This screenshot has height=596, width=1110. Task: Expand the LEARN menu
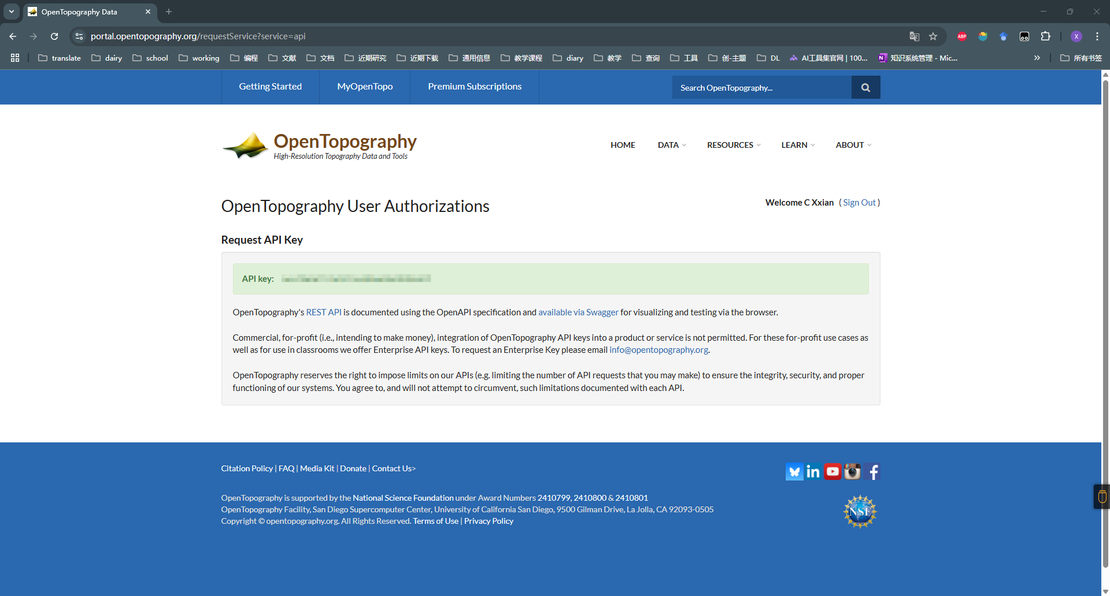(798, 145)
